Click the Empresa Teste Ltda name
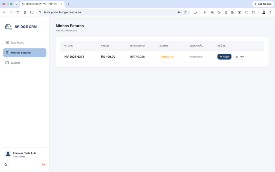The height and width of the screenshot is (172, 275). (x=25, y=153)
